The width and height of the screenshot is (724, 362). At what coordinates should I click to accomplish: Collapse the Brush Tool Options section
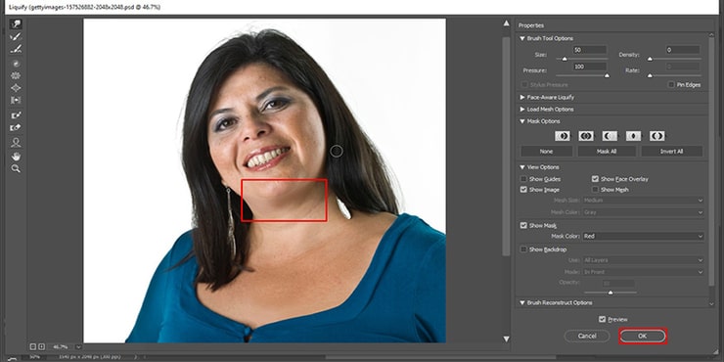[x=522, y=38]
